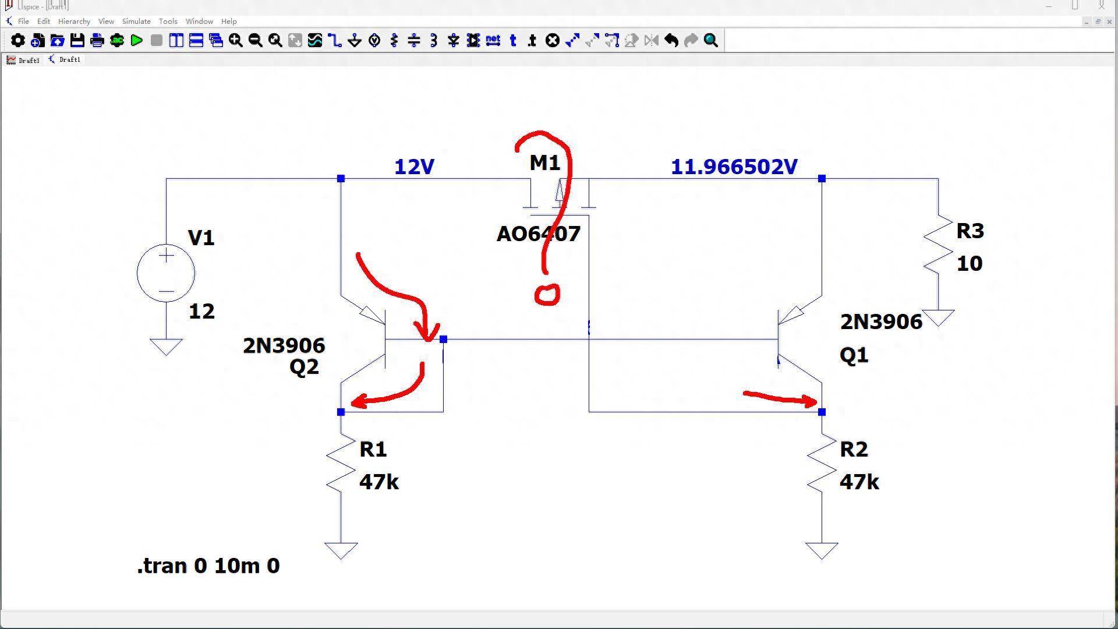Select the draw Wire tool
This screenshot has width=1118, height=629.
(335, 41)
